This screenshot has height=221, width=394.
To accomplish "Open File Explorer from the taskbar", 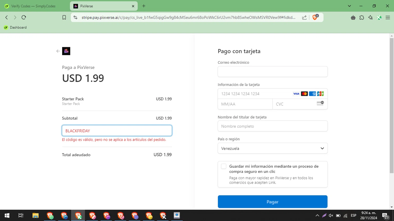I will pos(35,215).
